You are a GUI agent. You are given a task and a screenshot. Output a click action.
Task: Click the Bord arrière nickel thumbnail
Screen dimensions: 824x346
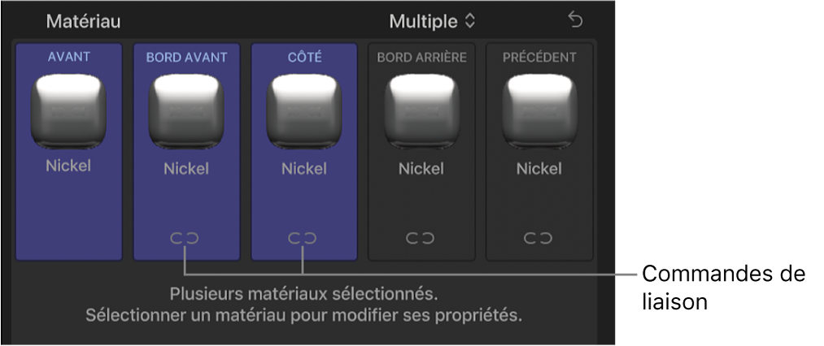[x=421, y=110]
